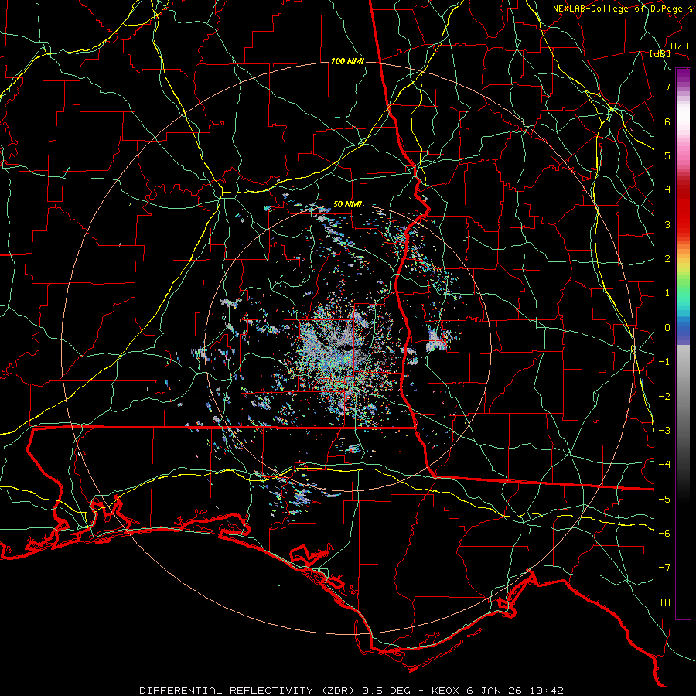Click the "DIFFERENTIAL REFLECTIVITY (ZDR)" product caption
696x696 pixels.
point(249,691)
